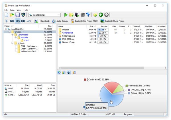Viewport: 171px width, 120px height.
Task: Click the stop scan square icon
Action: 82,15
